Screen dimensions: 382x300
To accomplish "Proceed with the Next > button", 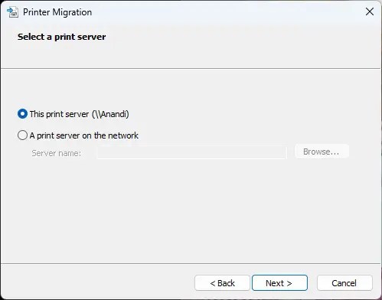I will pyautogui.click(x=279, y=283).
